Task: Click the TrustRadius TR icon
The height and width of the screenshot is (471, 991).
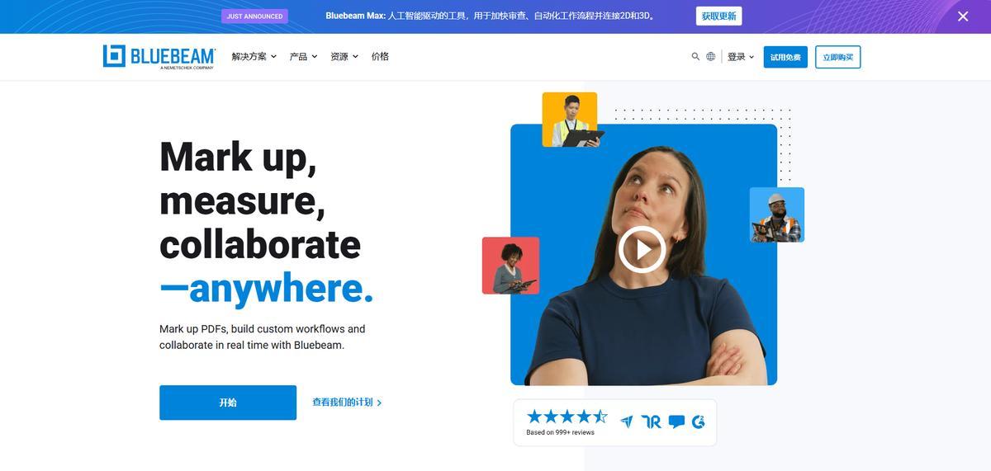Action: [x=652, y=422]
